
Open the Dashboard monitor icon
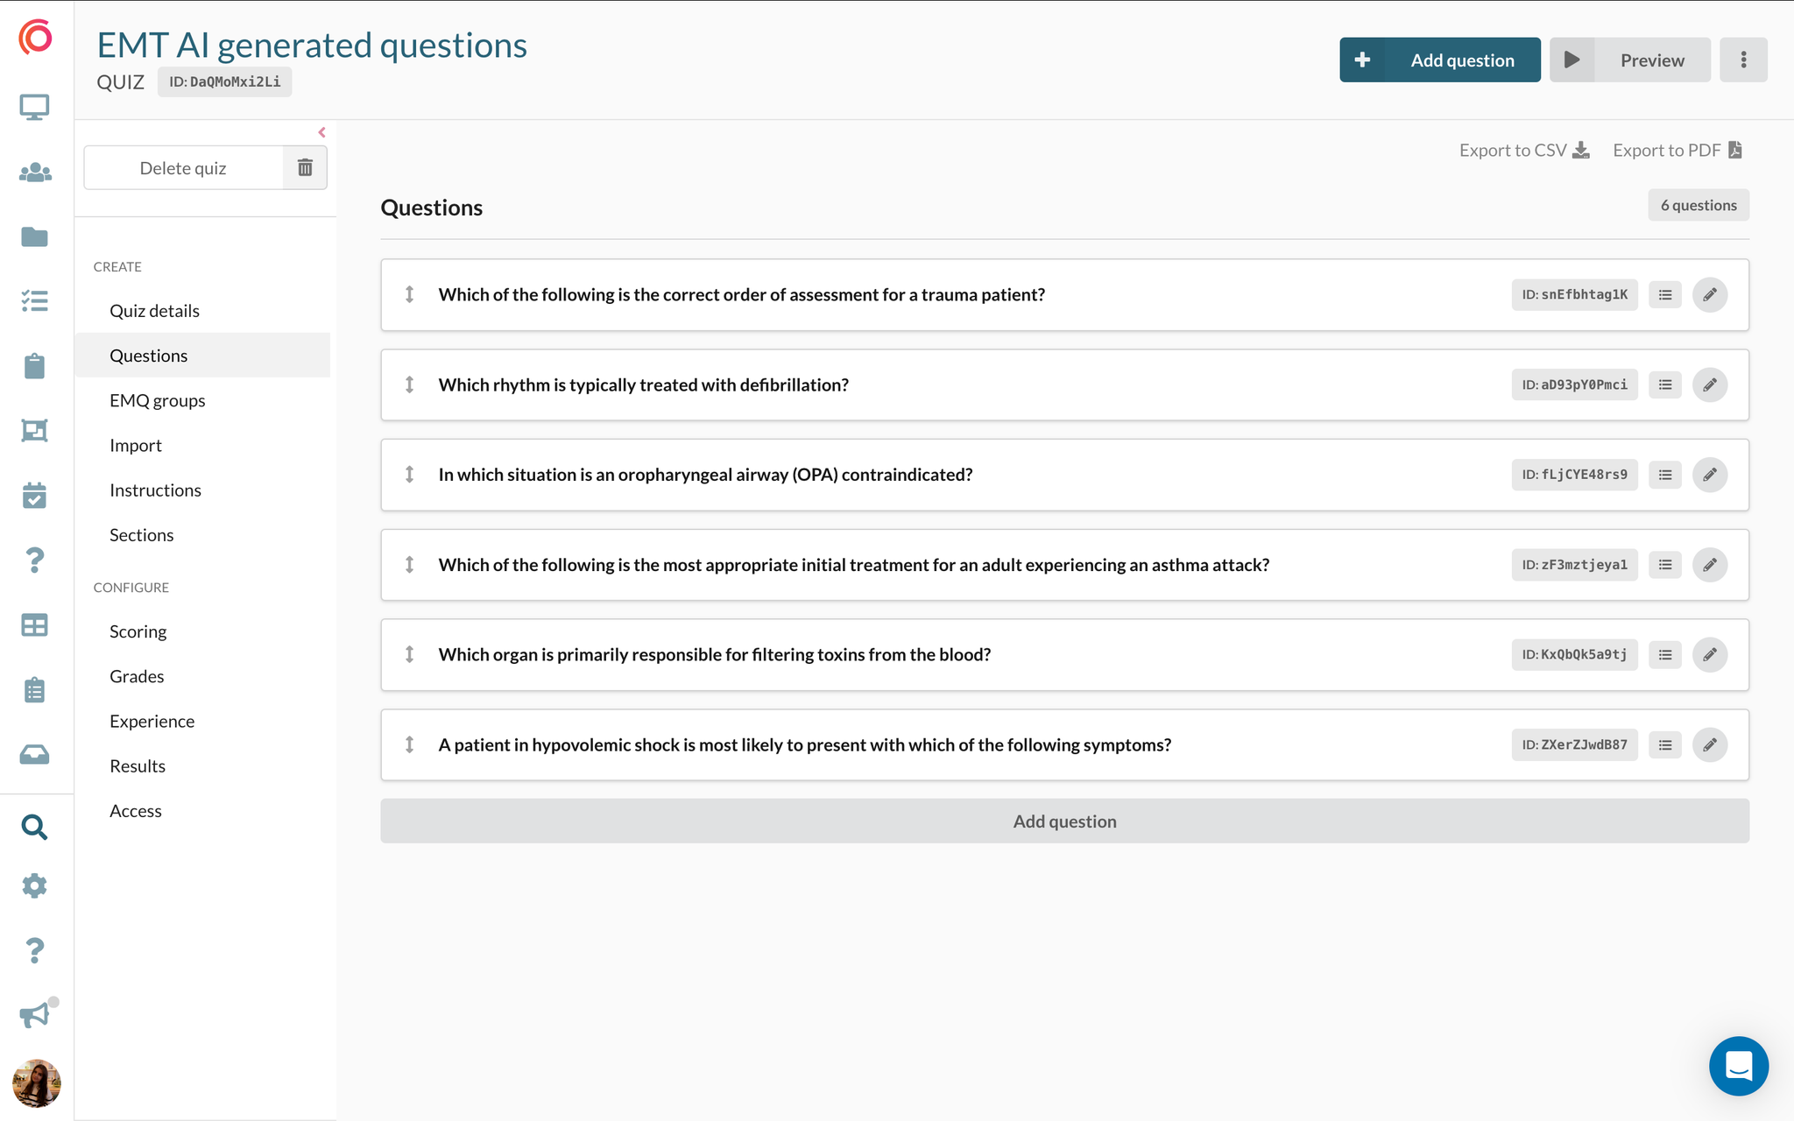(x=35, y=106)
